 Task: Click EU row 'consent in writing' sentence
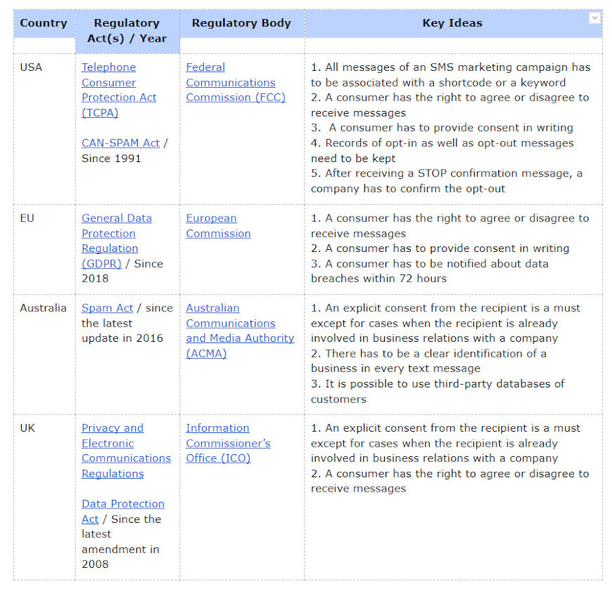point(440,249)
